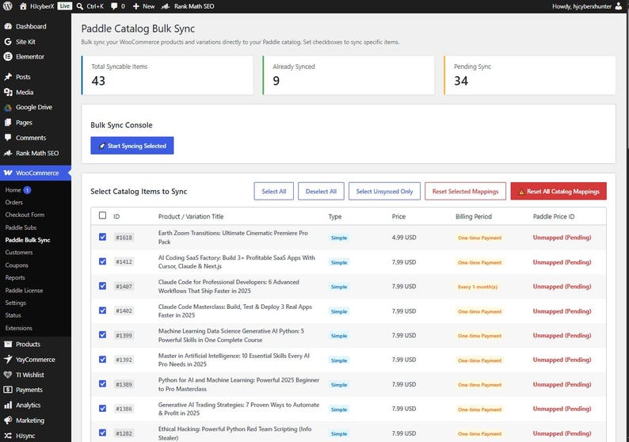Image resolution: width=629 pixels, height=442 pixels.
Task: Click the Rank Math SEO sidebar icon
Action: point(8,153)
